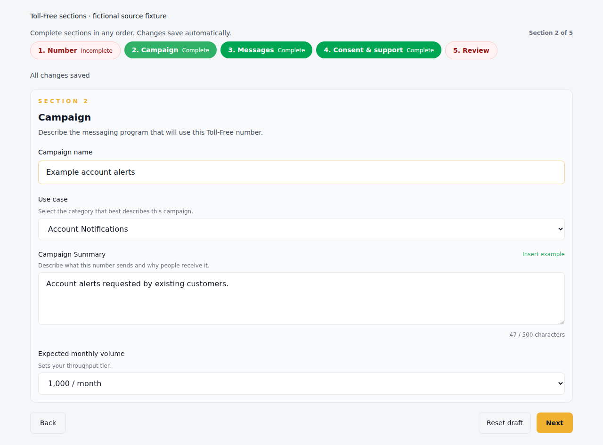Click the Reset draft button
The width and height of the screenshot is (603, 445).
(x=505, y=423)
